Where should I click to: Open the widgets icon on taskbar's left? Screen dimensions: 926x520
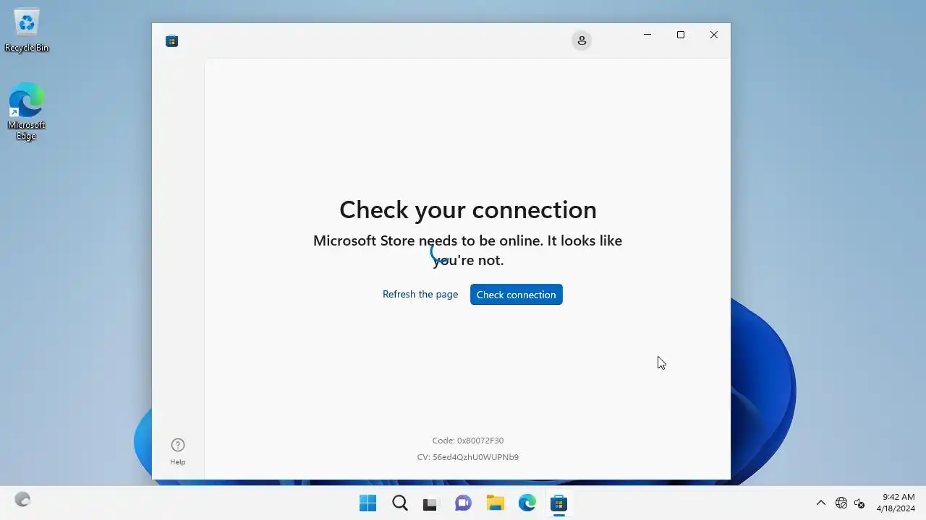tap(22, 500)
